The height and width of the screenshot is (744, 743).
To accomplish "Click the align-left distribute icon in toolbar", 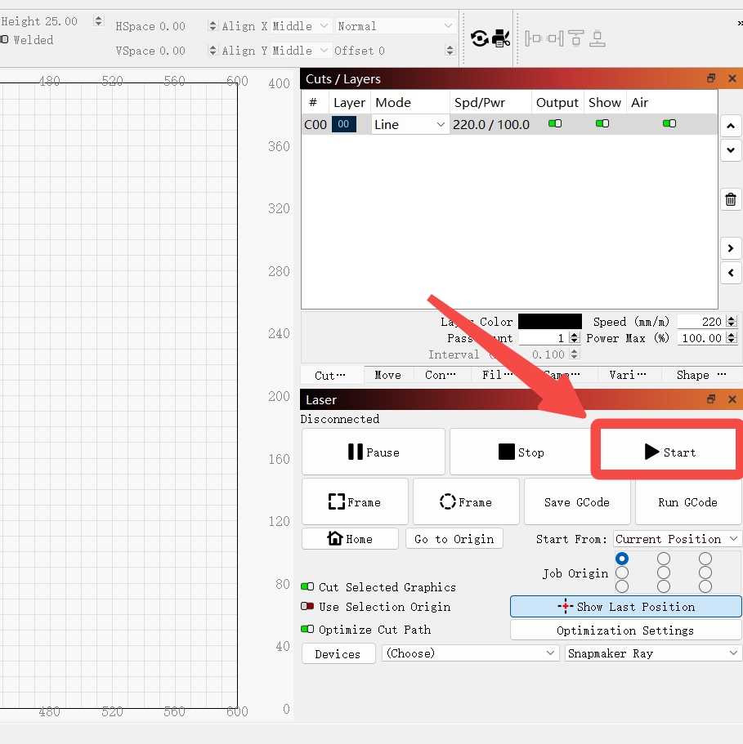I will coord(533,38).
